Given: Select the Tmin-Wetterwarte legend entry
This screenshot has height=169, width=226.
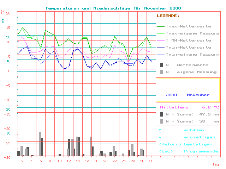Looking at the screenshot, I should [188, 48].
